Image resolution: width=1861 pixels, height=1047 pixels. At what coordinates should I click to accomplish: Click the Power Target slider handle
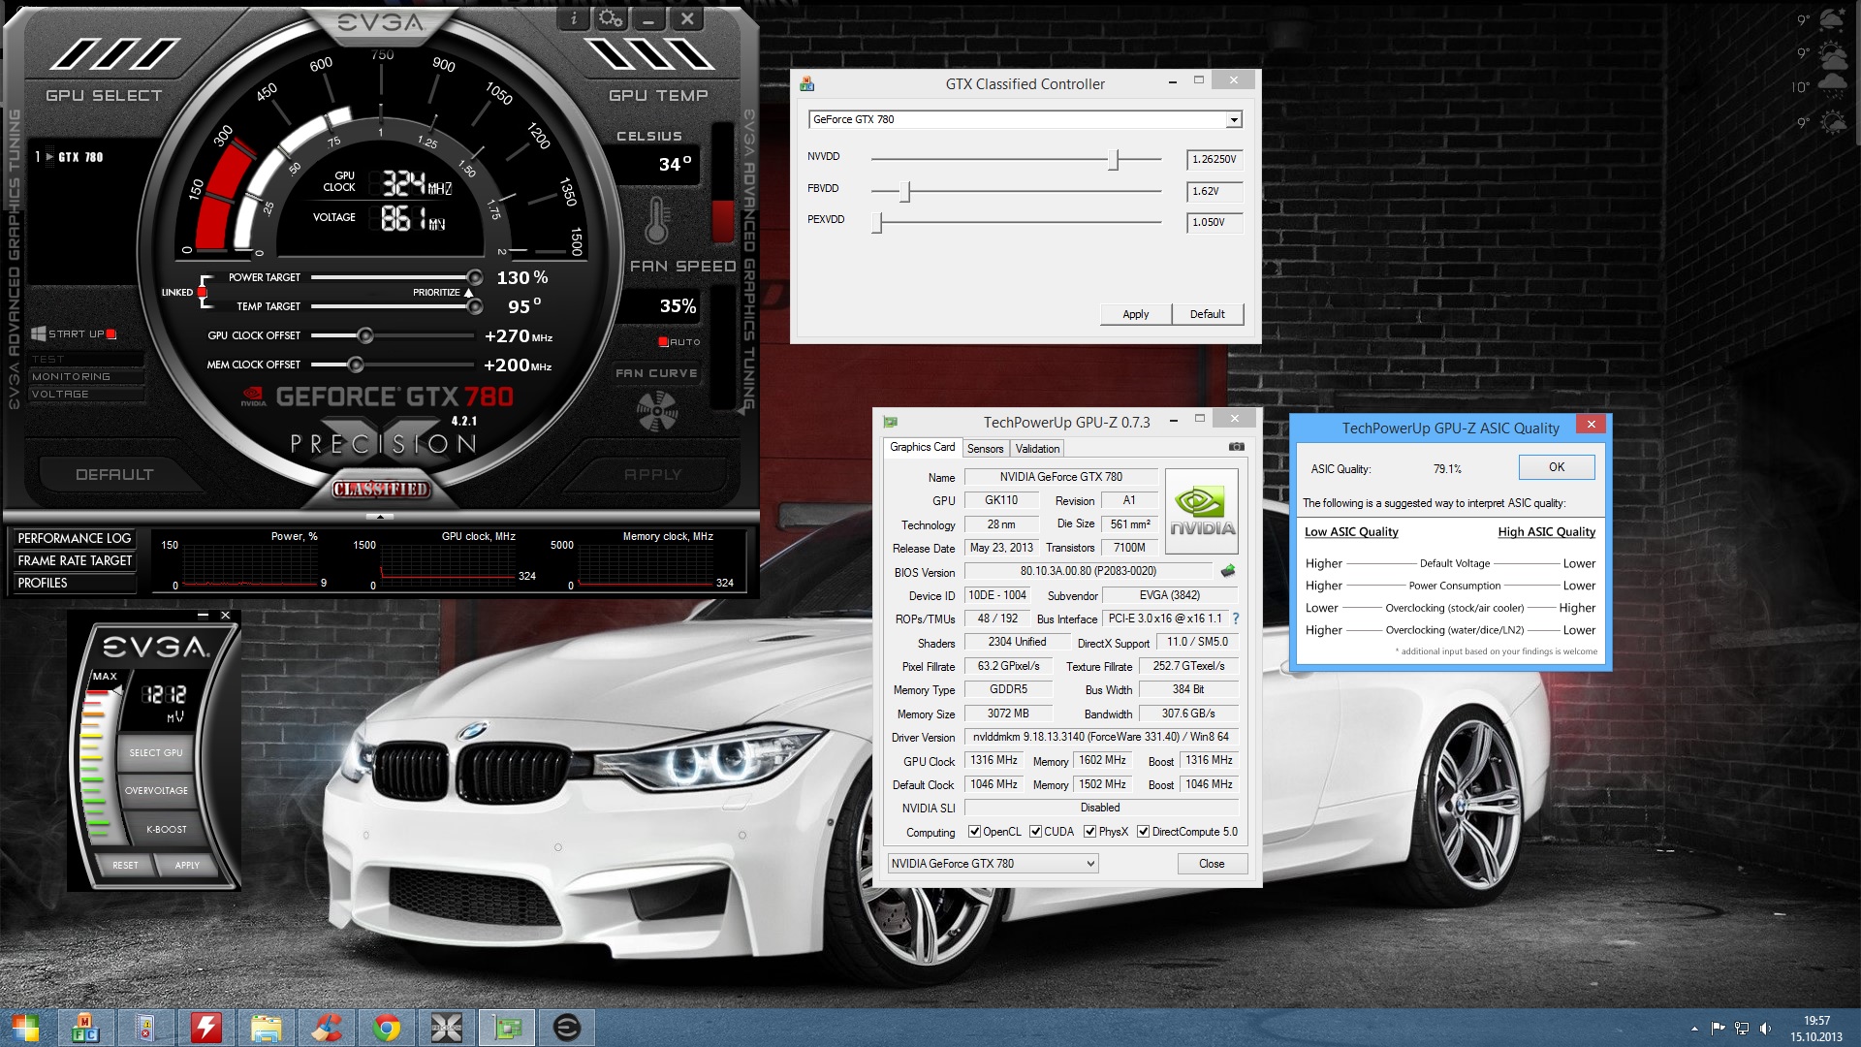[x=474, y=277]
